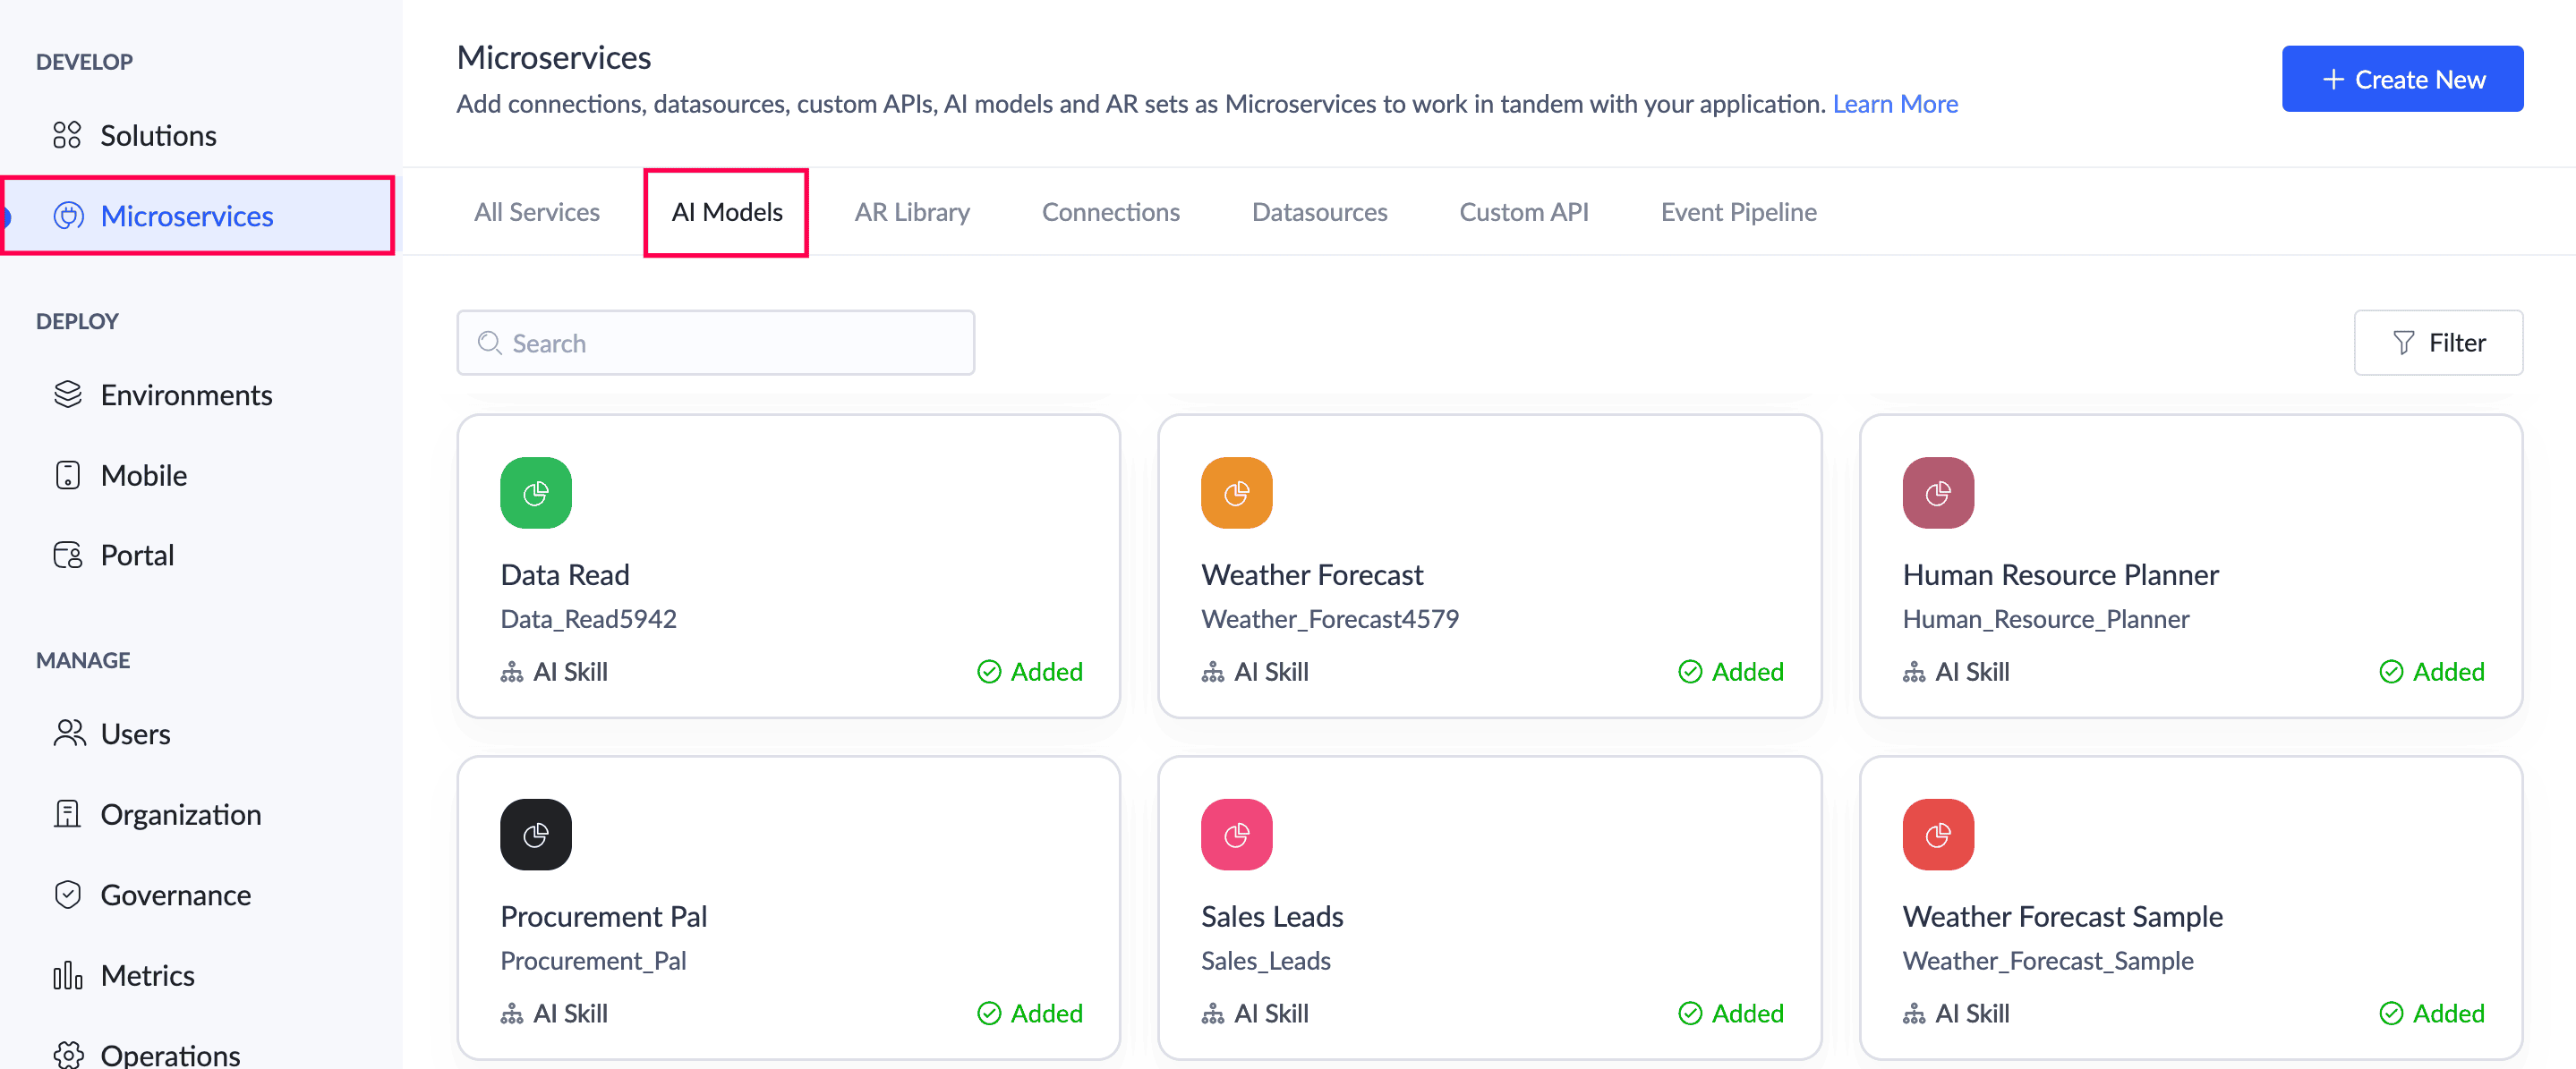
Task: Click the Solutions grid icon
Action: point(67,135)
